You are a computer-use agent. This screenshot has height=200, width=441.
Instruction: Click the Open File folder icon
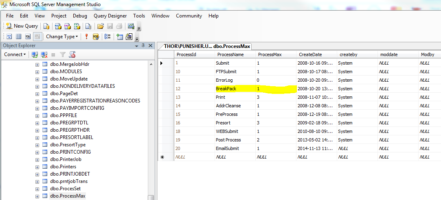pos(101,26)
